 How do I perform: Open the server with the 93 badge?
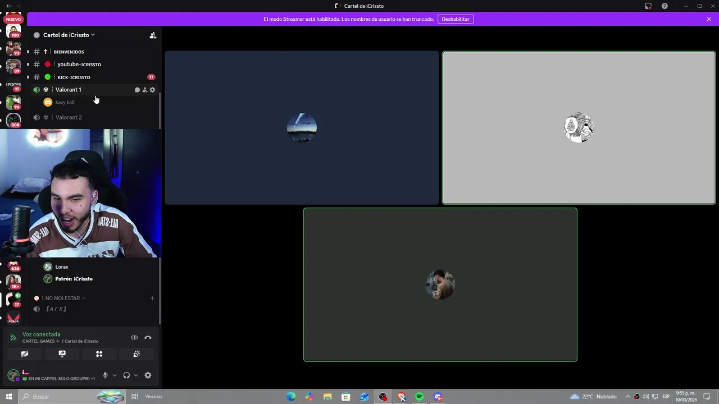click(13, 49)
